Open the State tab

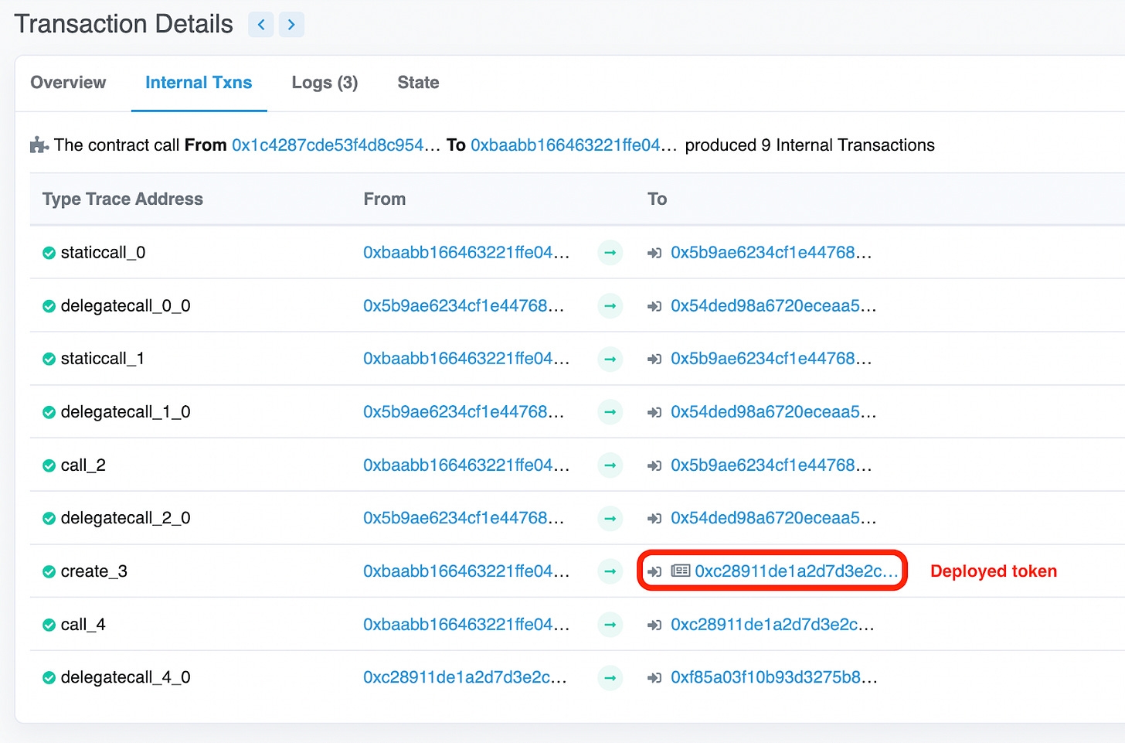tap(418, 83)
